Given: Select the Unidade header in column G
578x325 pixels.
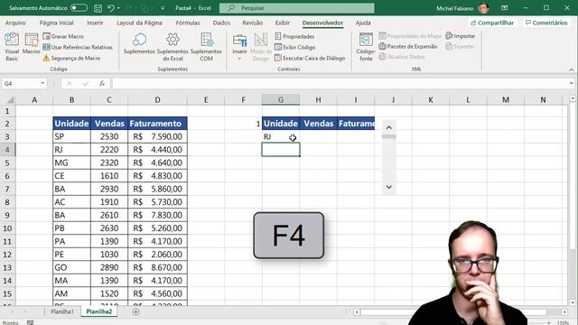Looking at the screenshot, I should [x=281, y=124].
